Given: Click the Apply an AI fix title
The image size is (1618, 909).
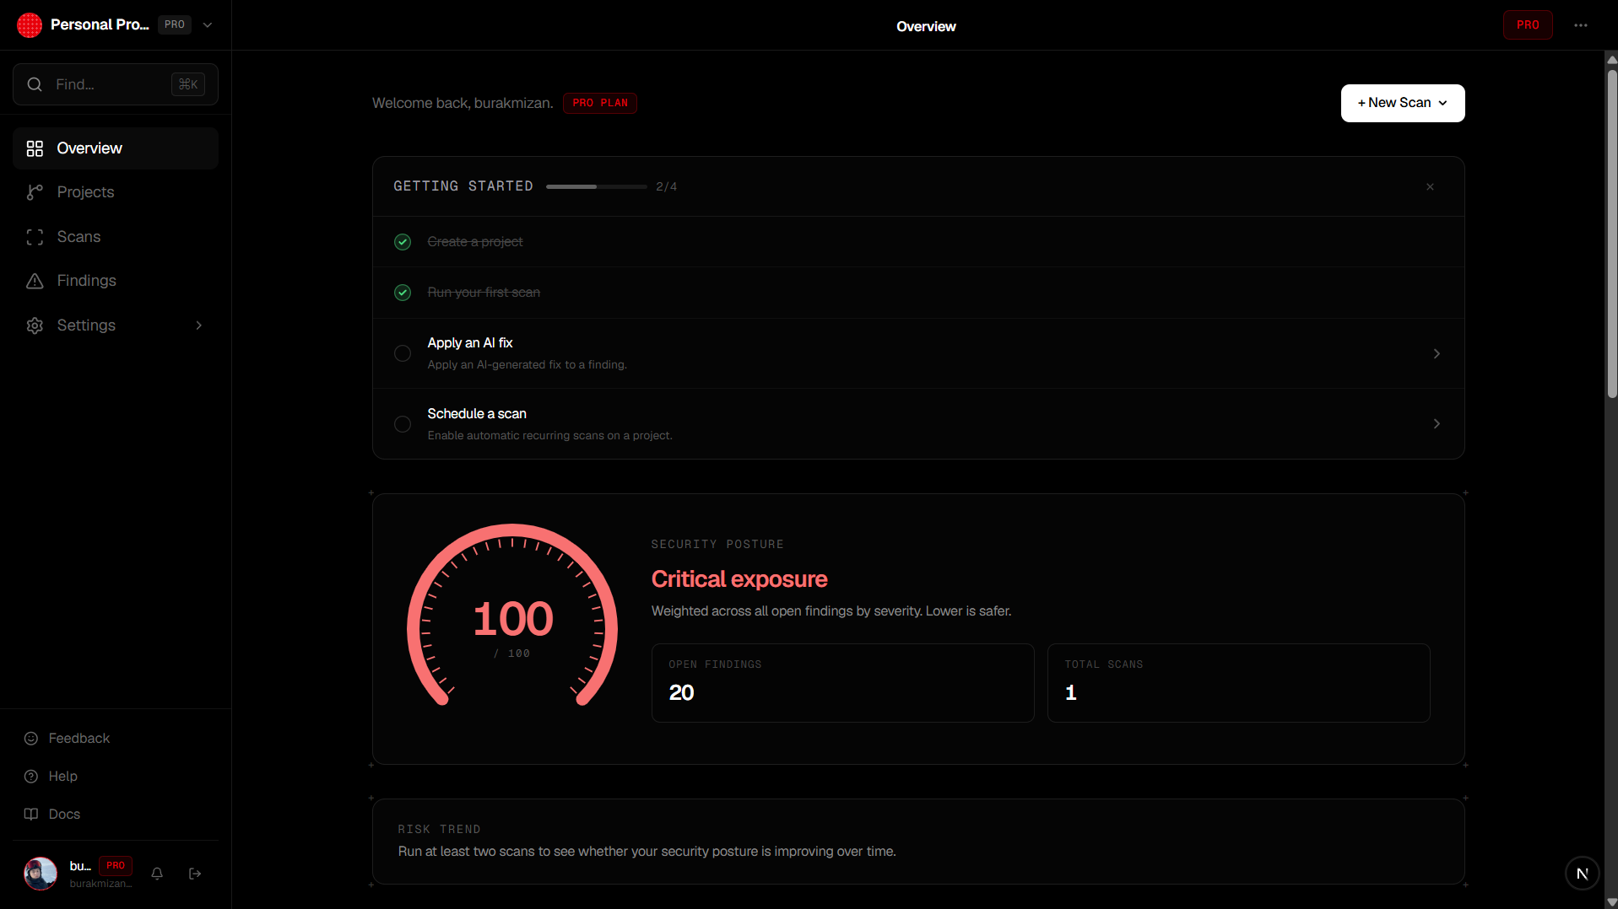Looking at the screenshot, I should pos(470,343).
